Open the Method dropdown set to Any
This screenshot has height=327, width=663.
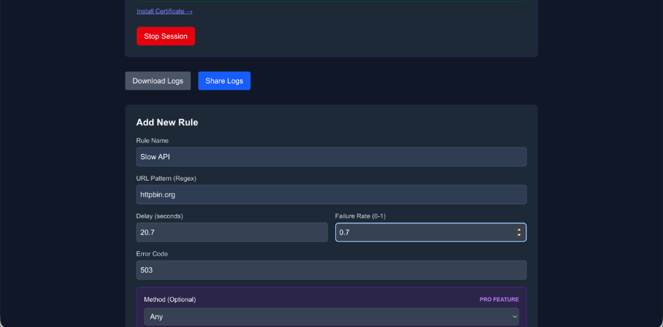tap(331, 317)
